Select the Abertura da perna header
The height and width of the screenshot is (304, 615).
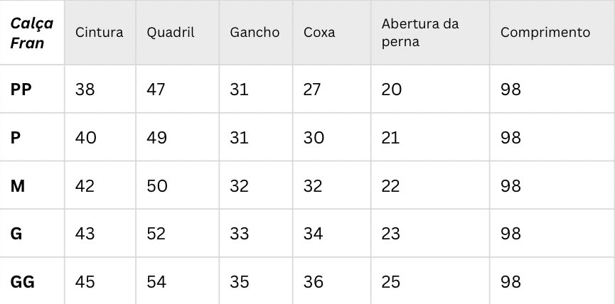(x=420, y=33)
